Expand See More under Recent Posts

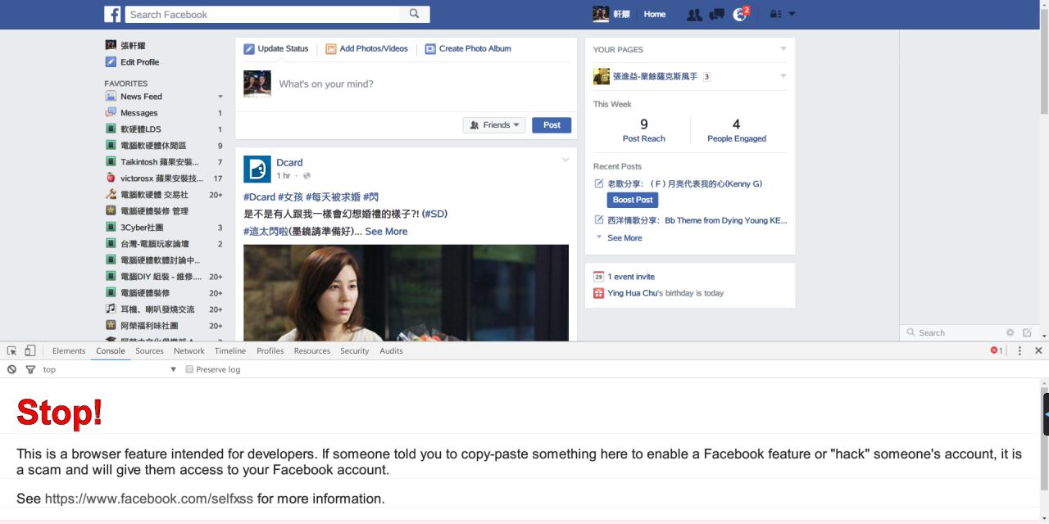pyautogui.click(x=624, y=237)
